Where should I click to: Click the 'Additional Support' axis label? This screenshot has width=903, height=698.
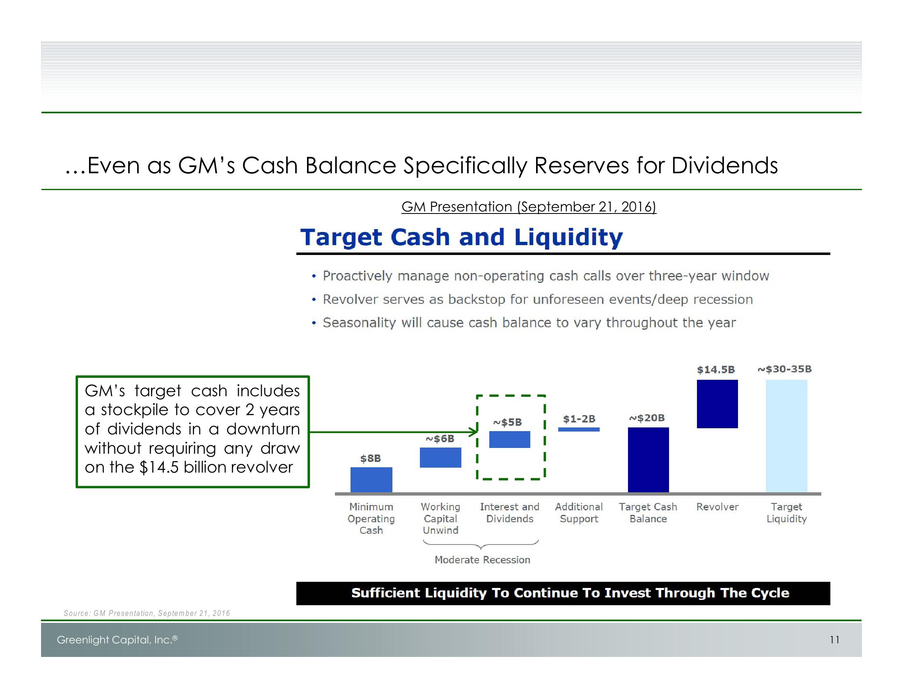579,513
